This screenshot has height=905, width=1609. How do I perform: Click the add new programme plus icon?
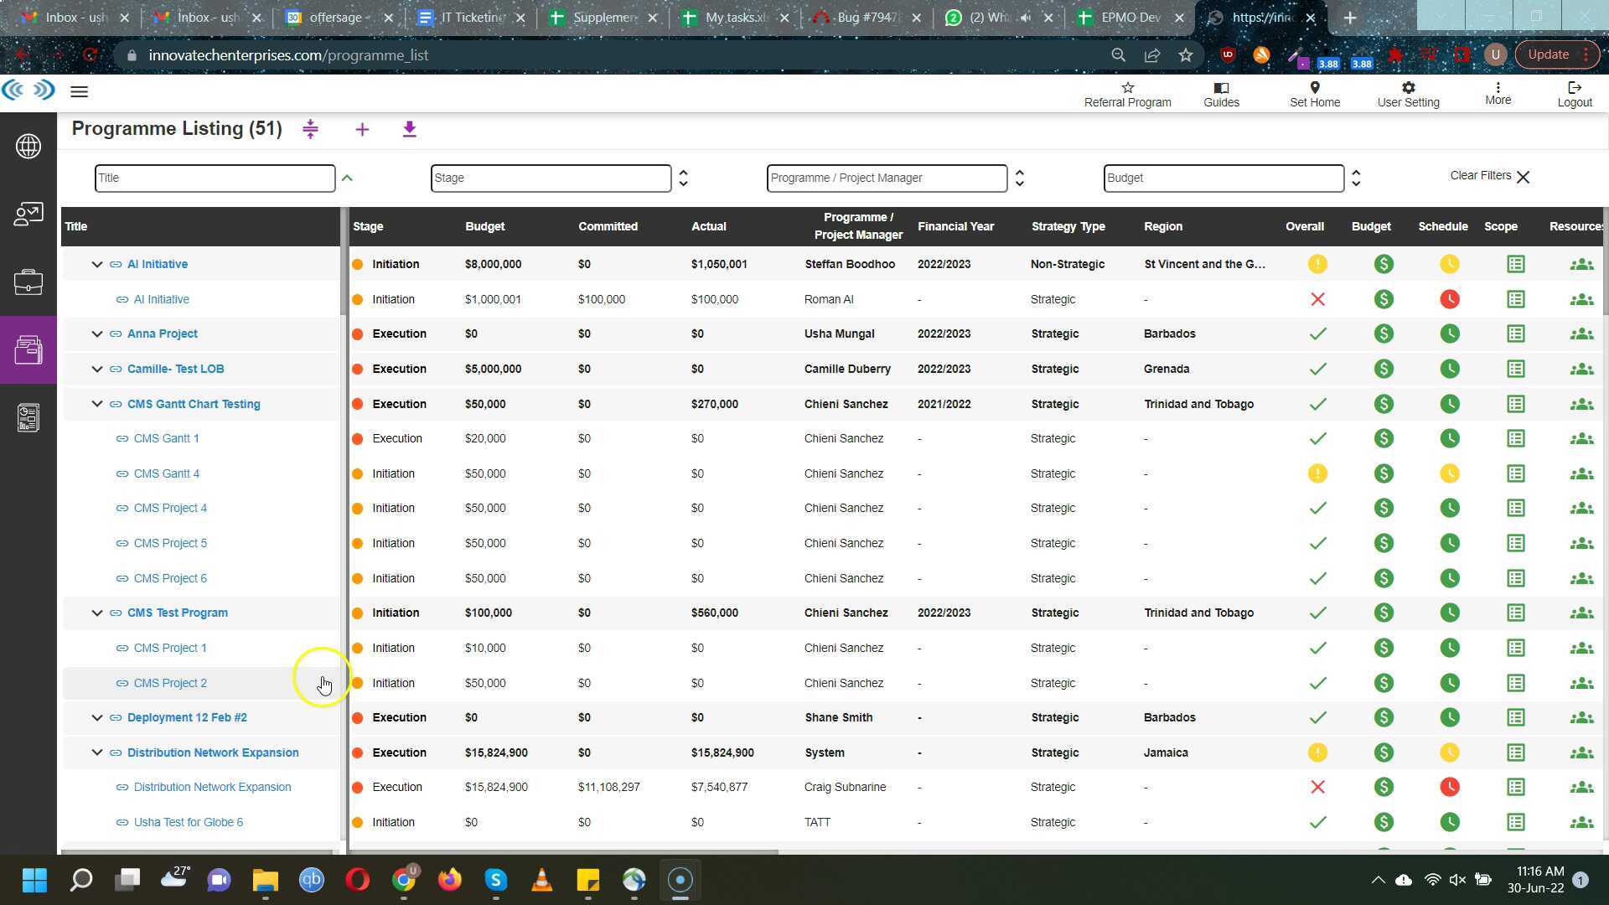[362, 129]
